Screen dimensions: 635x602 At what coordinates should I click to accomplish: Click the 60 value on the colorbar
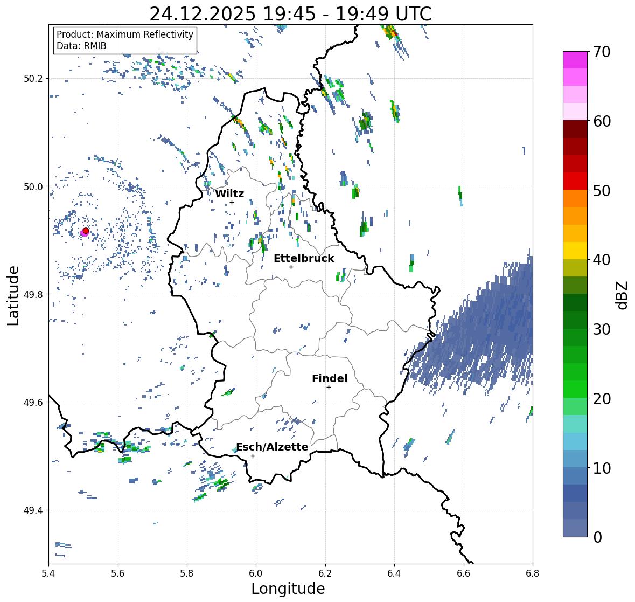602,121
